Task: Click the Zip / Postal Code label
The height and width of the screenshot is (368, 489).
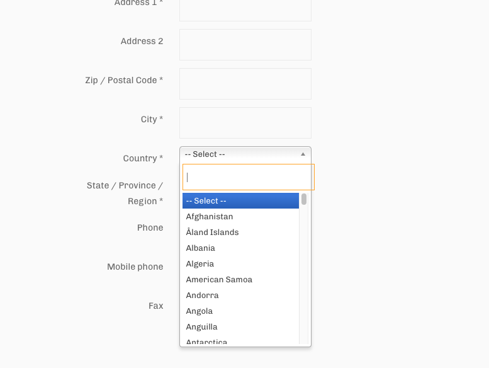Action: (x=124, y=81)
